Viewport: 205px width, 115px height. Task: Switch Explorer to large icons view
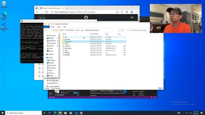(x=162, y=88)
